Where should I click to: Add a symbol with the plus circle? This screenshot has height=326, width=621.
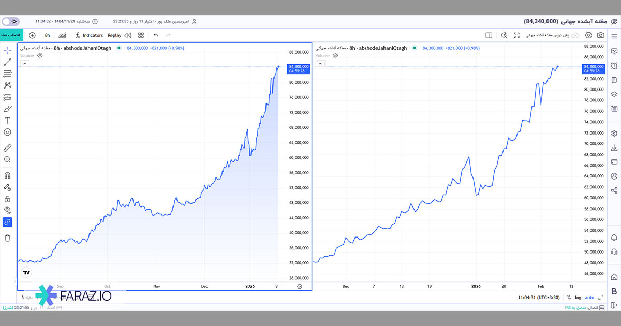click(x=32, y=35)
